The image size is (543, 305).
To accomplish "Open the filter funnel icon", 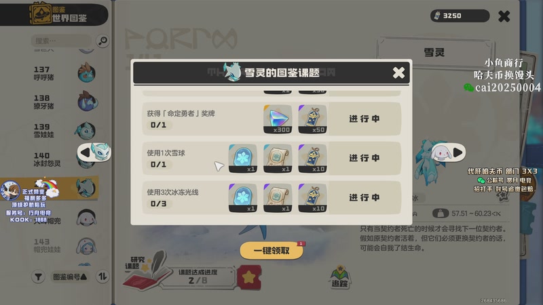I will tap(38, 277).
